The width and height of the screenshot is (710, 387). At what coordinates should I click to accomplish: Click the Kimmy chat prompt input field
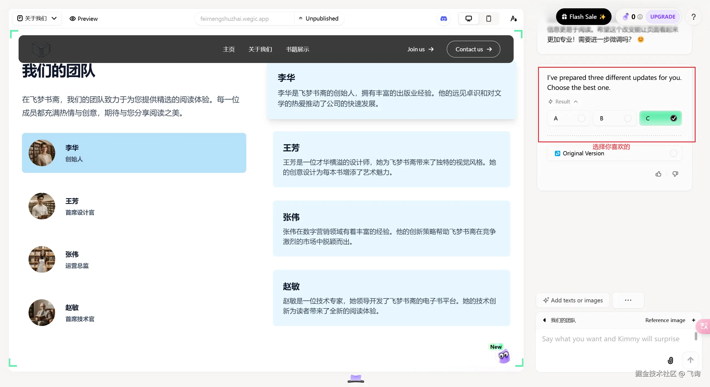click(610, 339)
